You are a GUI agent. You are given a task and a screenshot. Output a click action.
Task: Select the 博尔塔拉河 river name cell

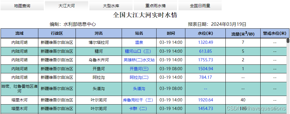click(x=99, y=42)
